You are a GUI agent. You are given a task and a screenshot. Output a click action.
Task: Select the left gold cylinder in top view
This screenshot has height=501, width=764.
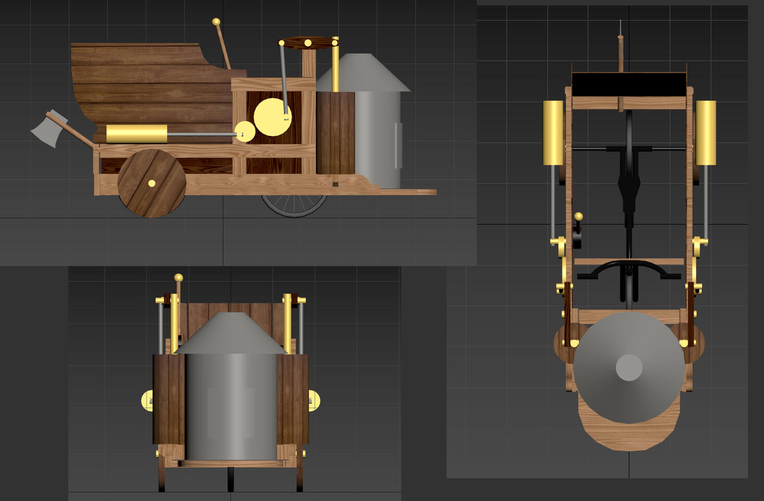pos(553,133)
